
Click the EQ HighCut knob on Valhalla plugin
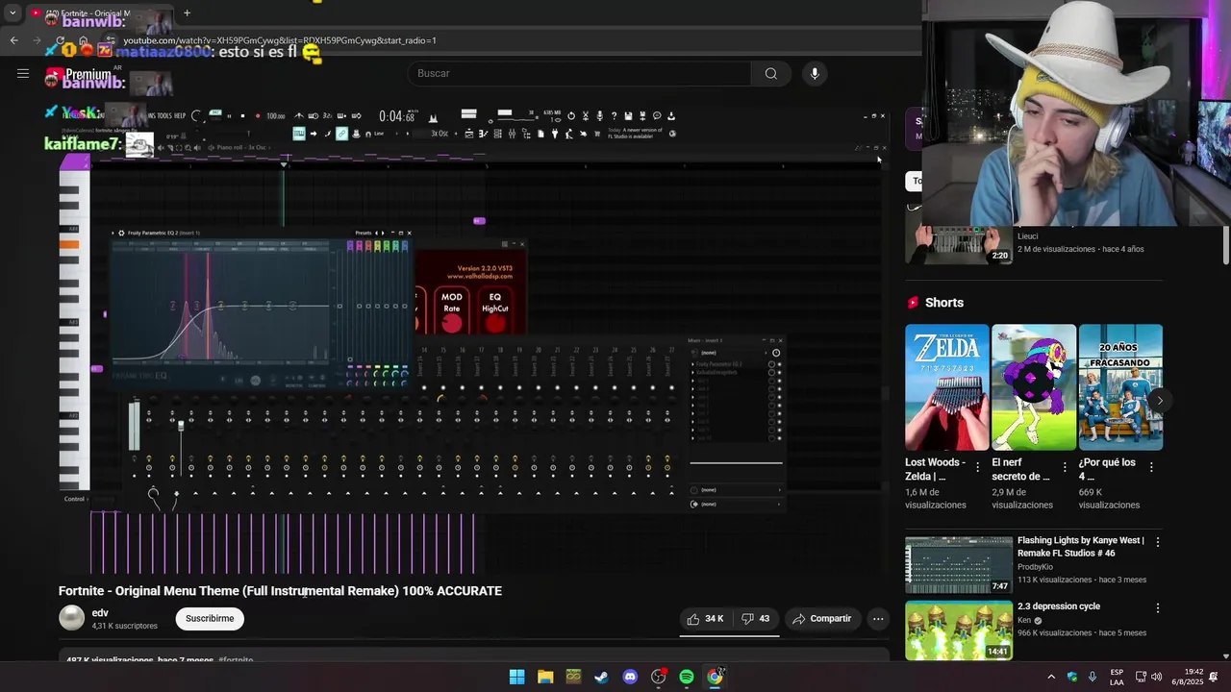coord(495,324)
